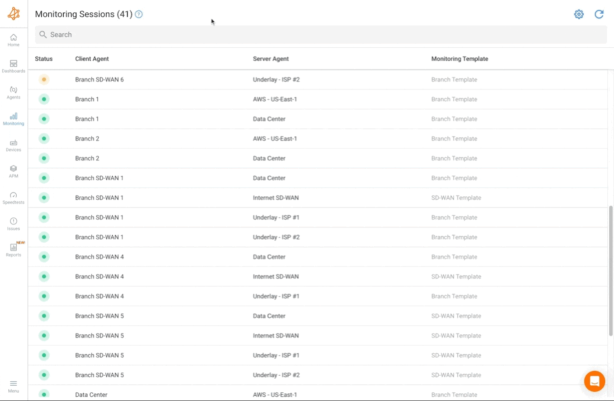The width and height of the screenshot is (614, 401).
Task: Open help for Monitoring Sessions
Action: tap(139, 14)
